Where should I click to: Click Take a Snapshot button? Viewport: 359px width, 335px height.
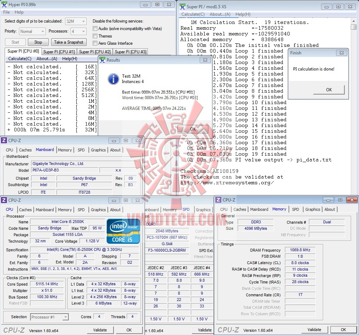(x=69, y=42)
